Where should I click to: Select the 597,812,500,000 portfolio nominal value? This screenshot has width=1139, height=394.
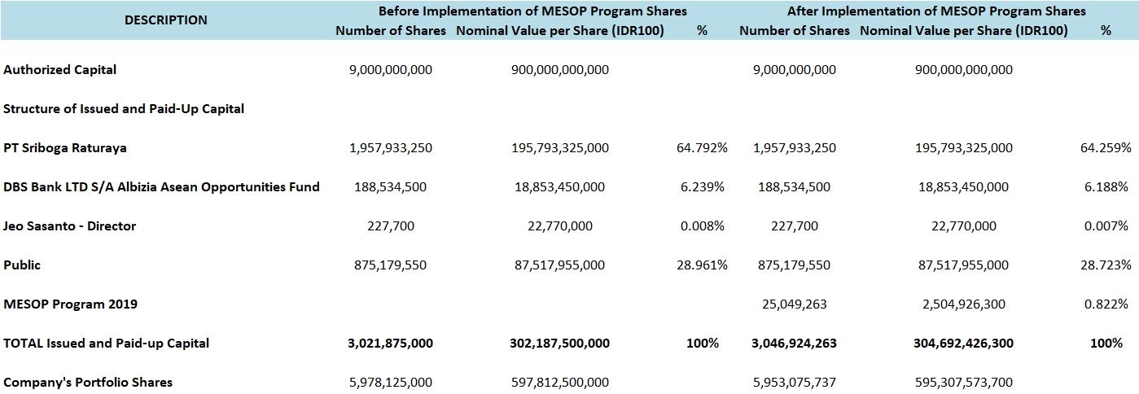click(560, 383)
